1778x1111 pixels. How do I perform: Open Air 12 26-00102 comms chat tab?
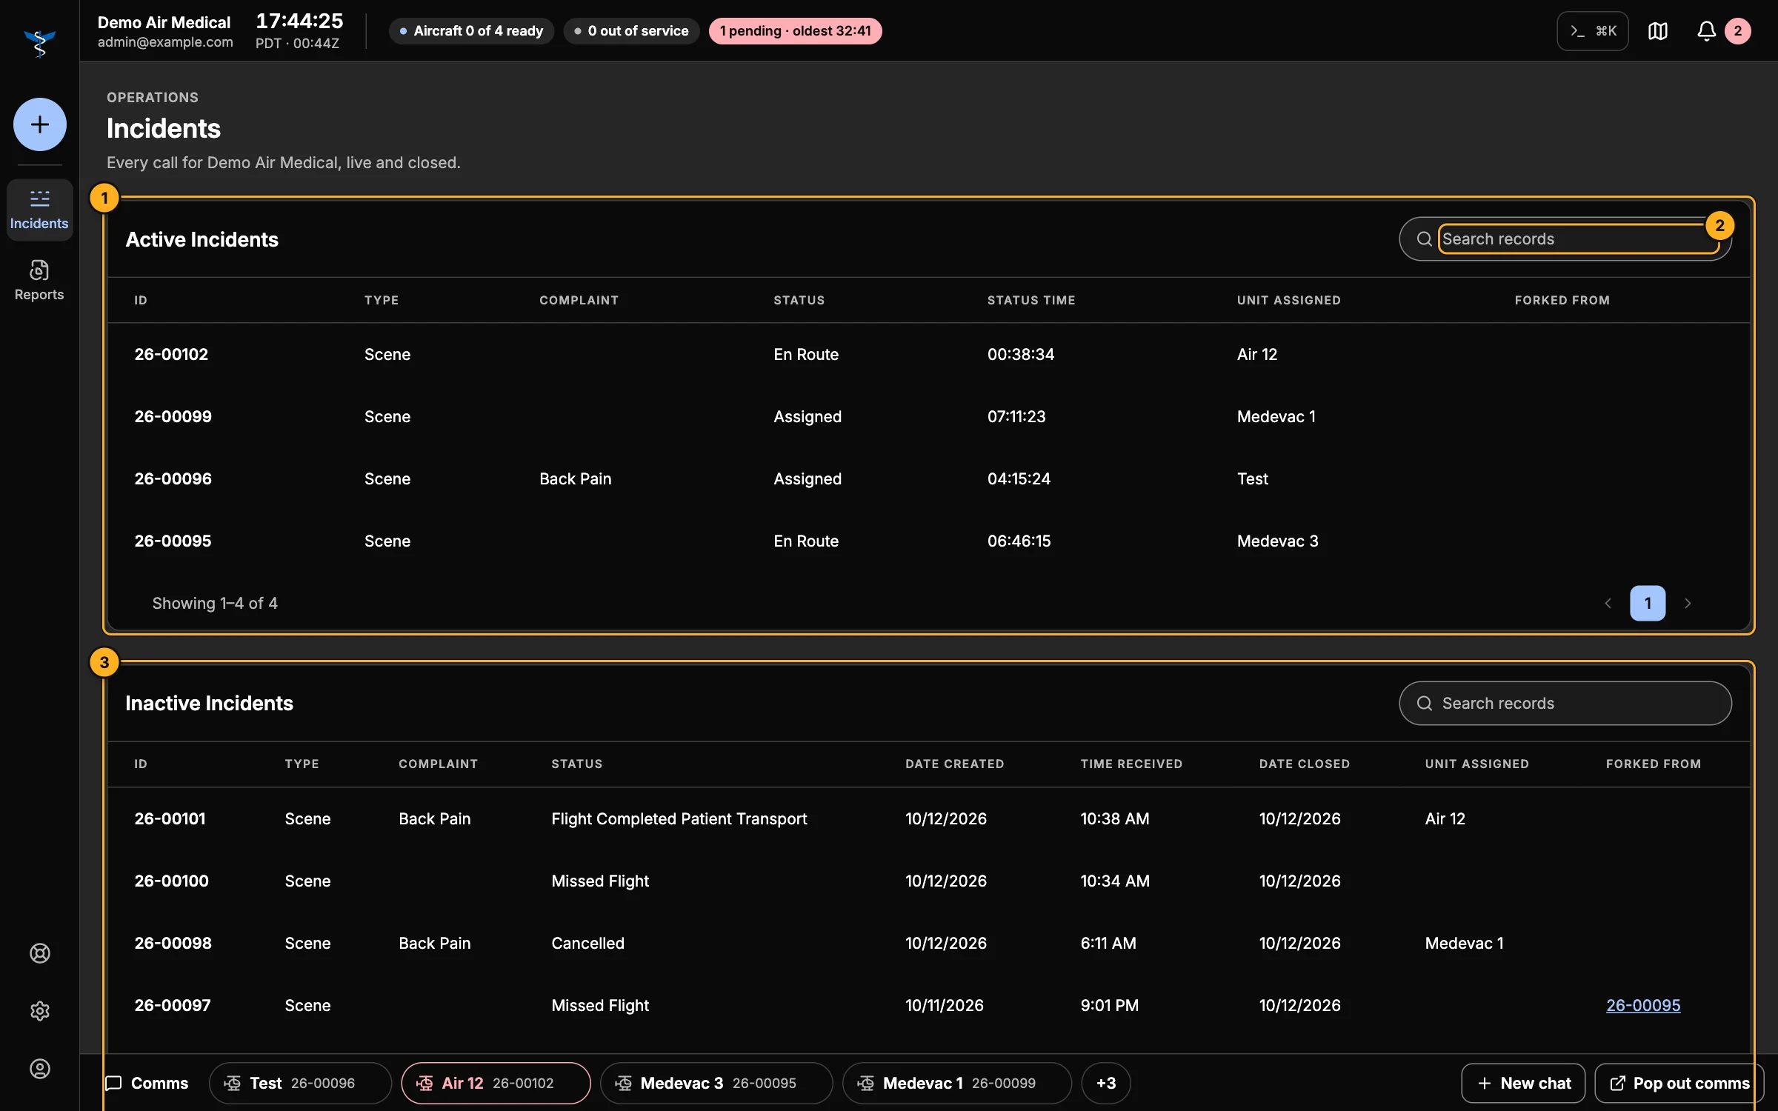point(496,1084)
